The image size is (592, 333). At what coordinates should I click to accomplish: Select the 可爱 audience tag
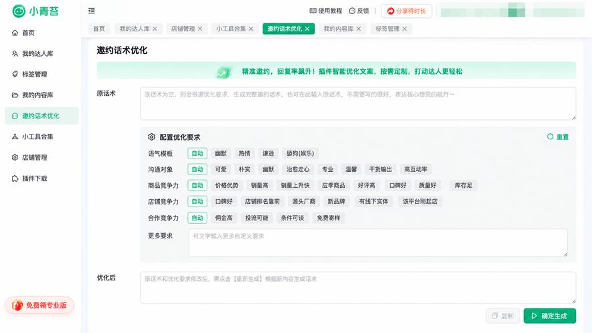221,169
